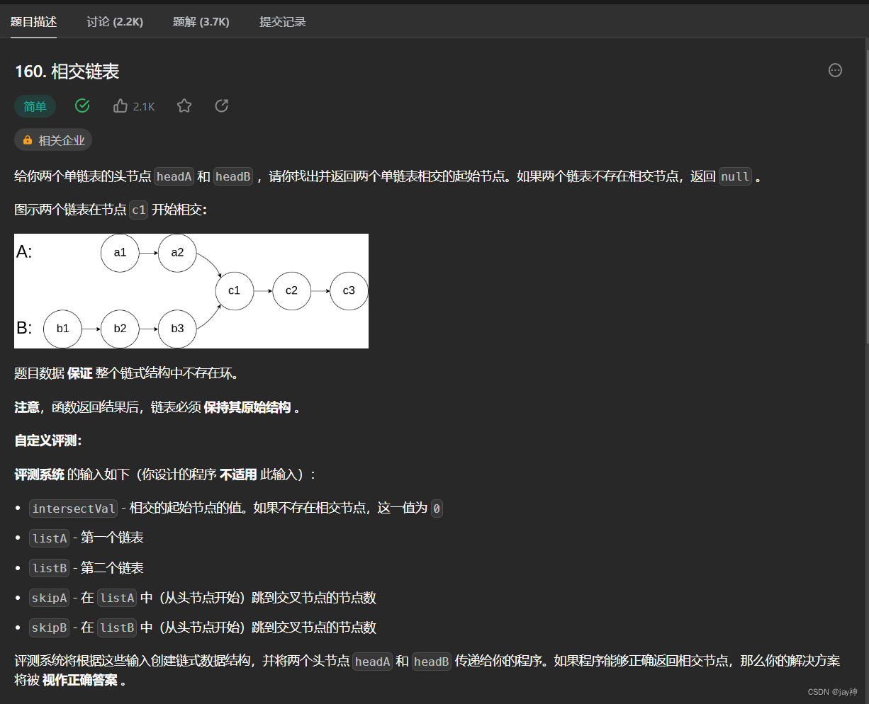Click the thumbs-up like icon
The width and height of the screenshot is (869, 704).
(x=120, y=106)
